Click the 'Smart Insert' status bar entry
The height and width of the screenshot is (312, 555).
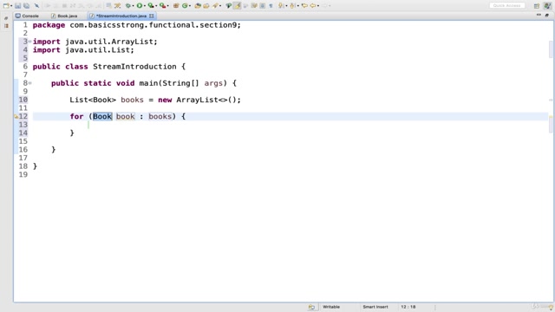coord(375,307)
